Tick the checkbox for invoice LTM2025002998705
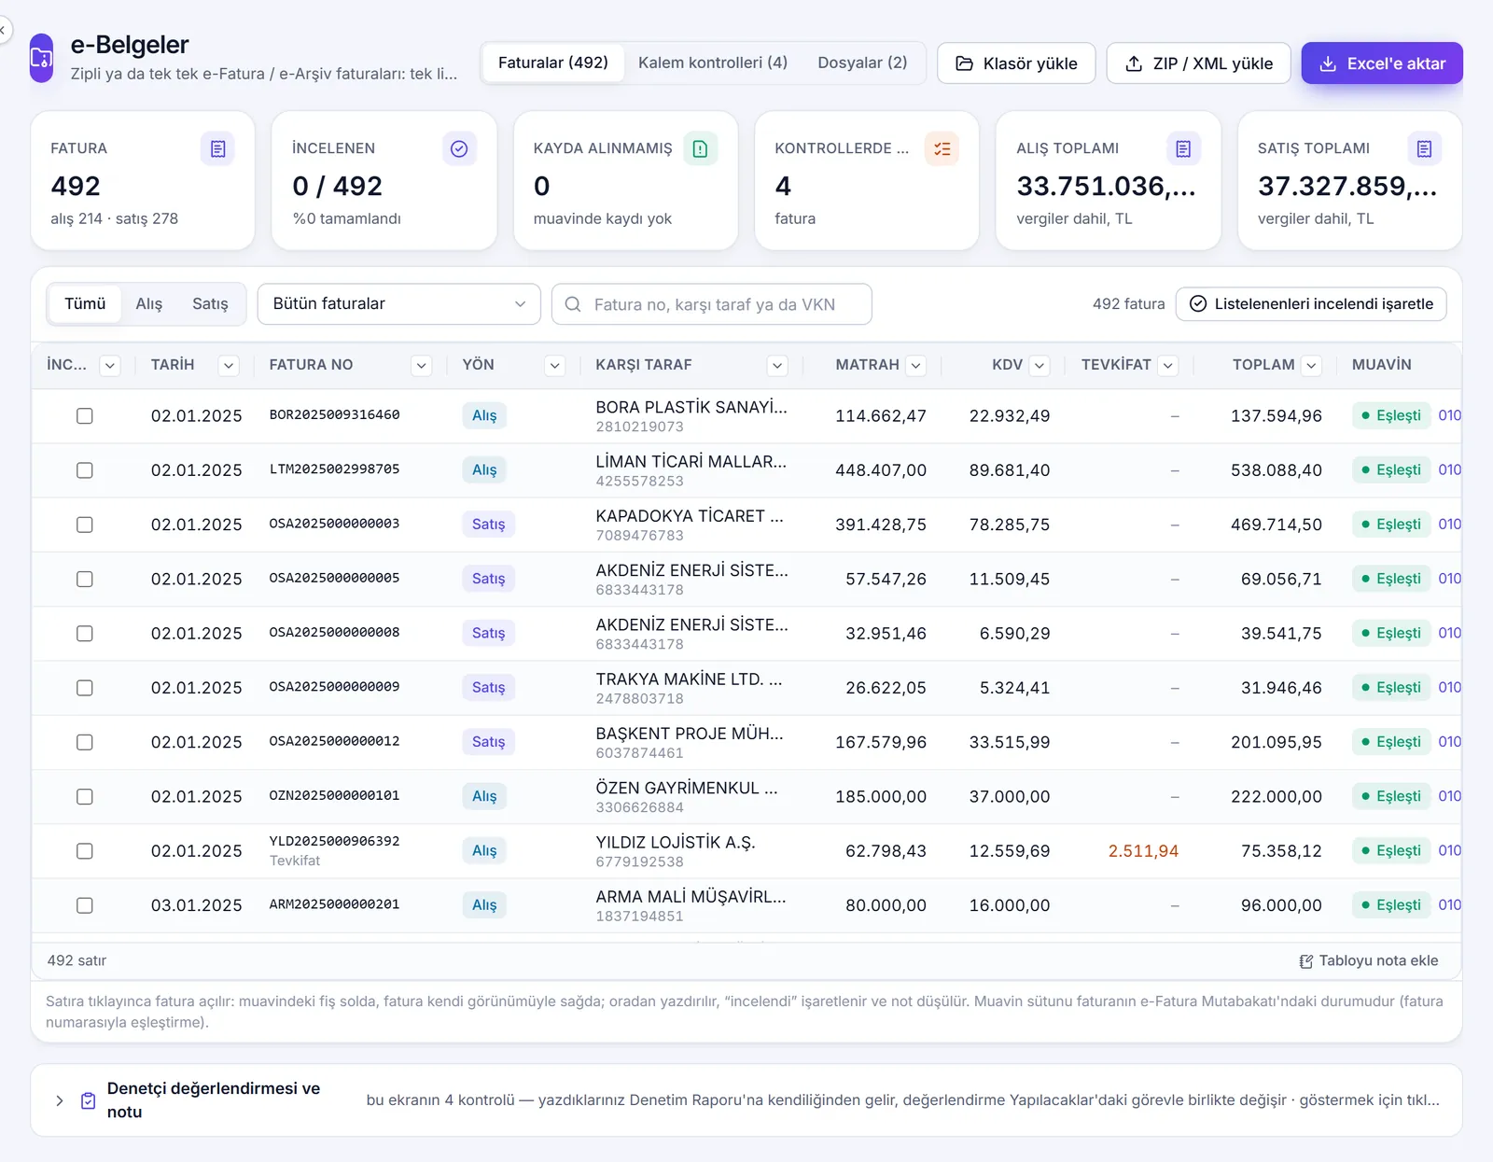This screenshot has width=1493, height=1162. coord(85,470)
